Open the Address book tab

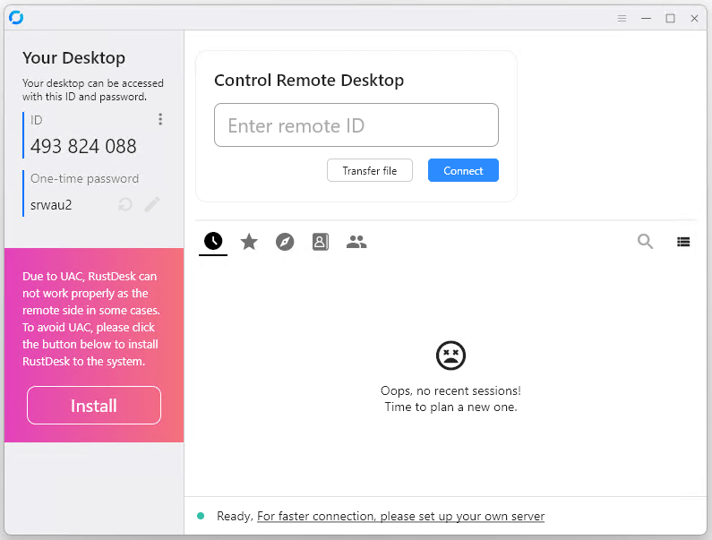[320, 242]
